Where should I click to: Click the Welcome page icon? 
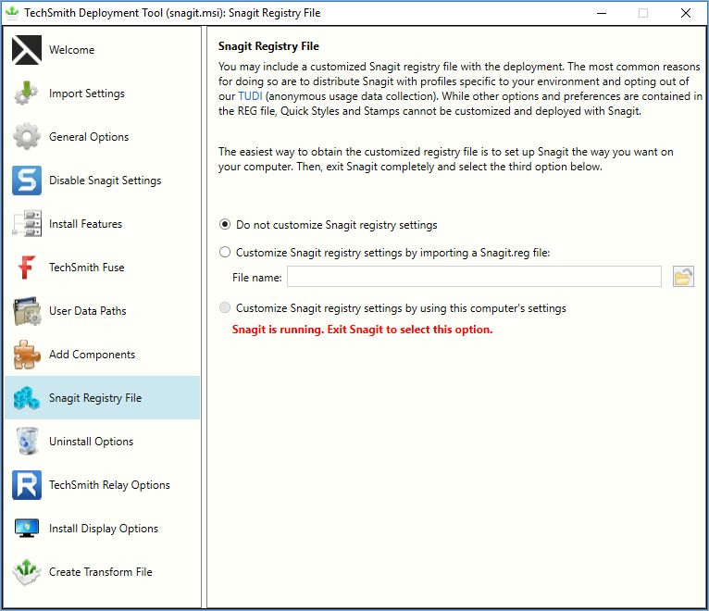[x=27, y=50]
